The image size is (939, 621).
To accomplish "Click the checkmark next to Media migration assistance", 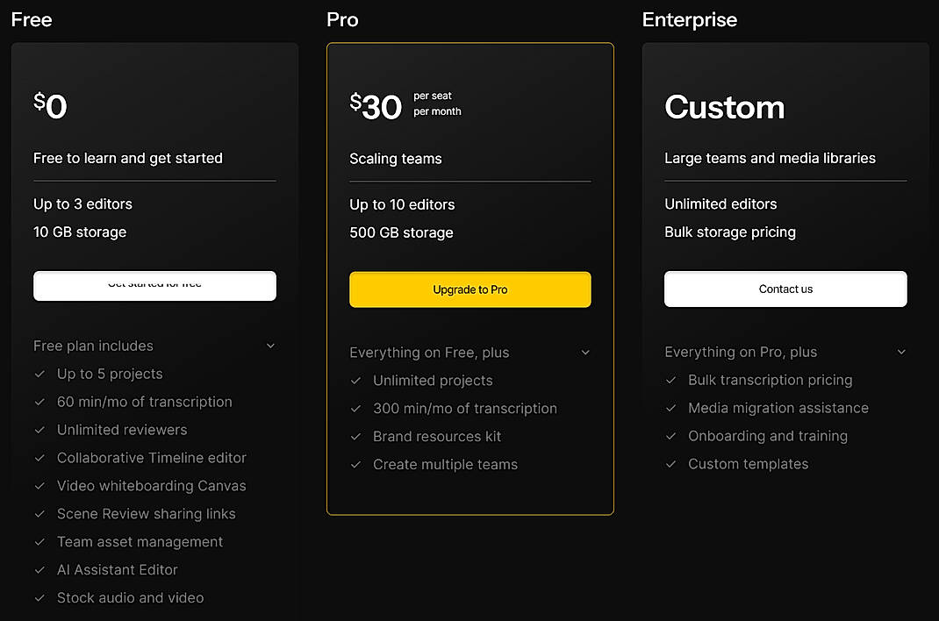I will coord(670,408).
